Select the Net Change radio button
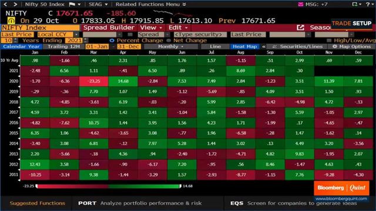 [x=168, y=40]
